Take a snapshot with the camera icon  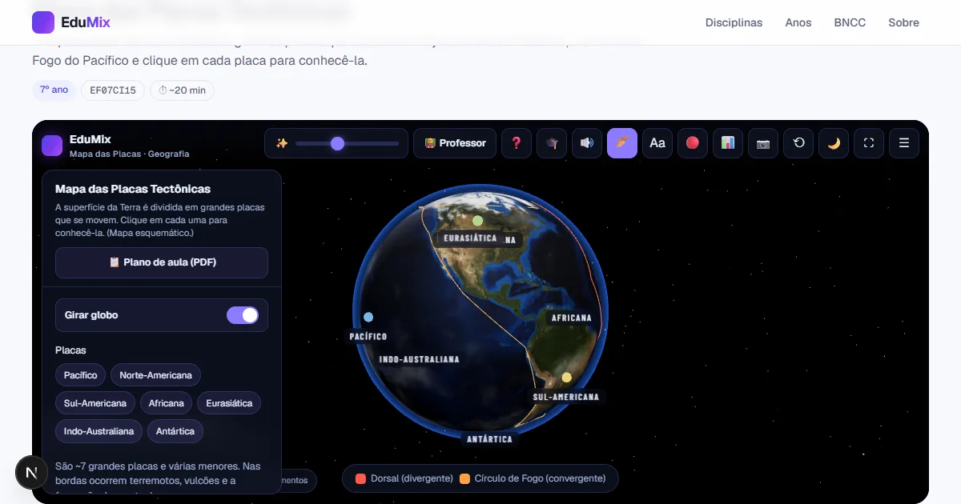coord(763,143)
